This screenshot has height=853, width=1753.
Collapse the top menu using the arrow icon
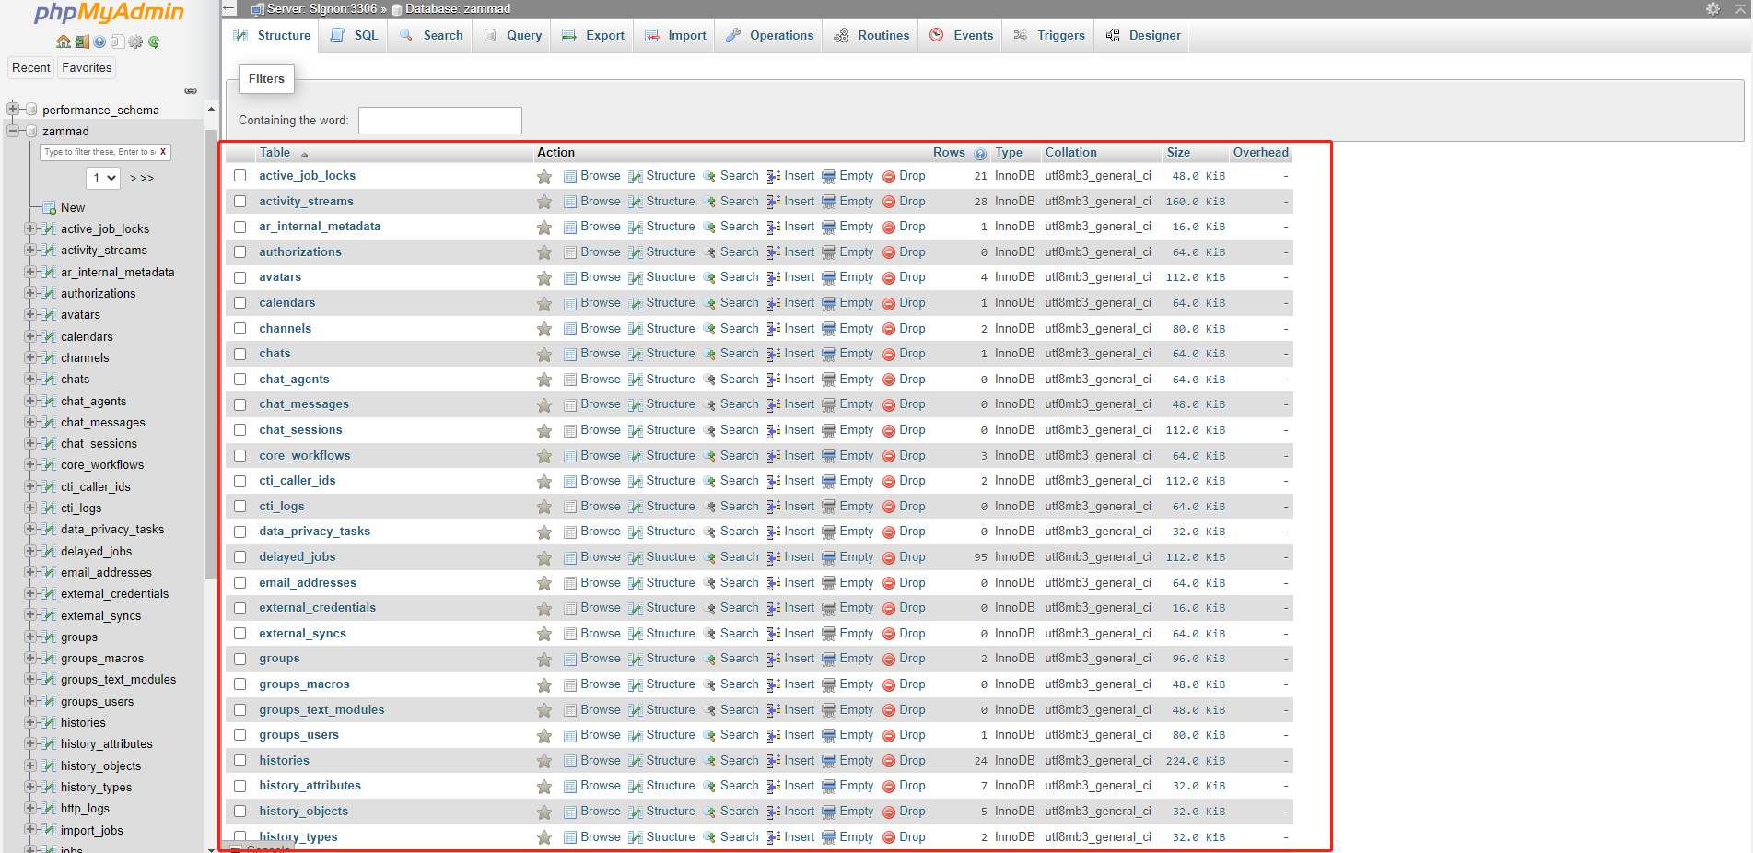pos(1739,8)
